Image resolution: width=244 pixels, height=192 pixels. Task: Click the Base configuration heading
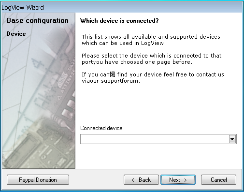click(x=37, y=20)
